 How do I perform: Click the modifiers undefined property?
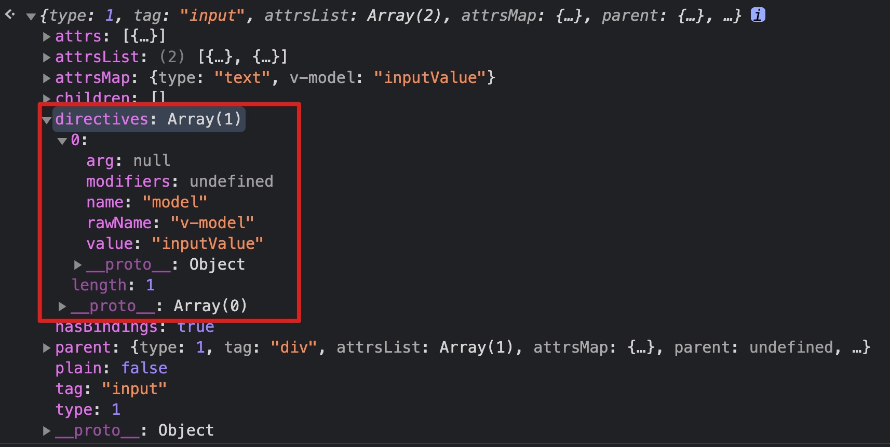[180, 181]
